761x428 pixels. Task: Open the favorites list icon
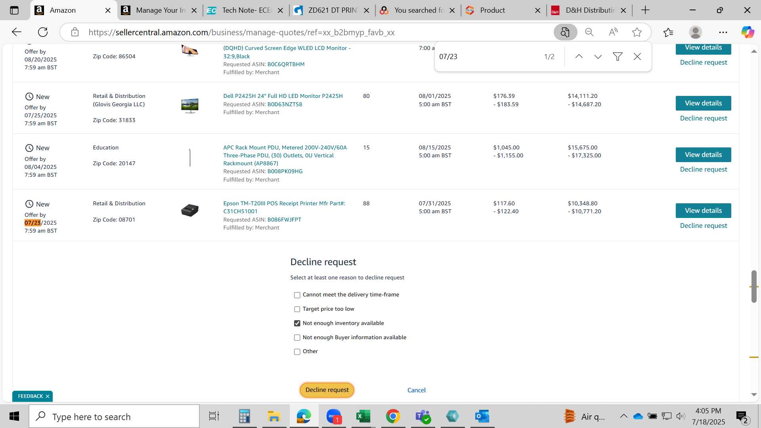click(x=668, y=32)
